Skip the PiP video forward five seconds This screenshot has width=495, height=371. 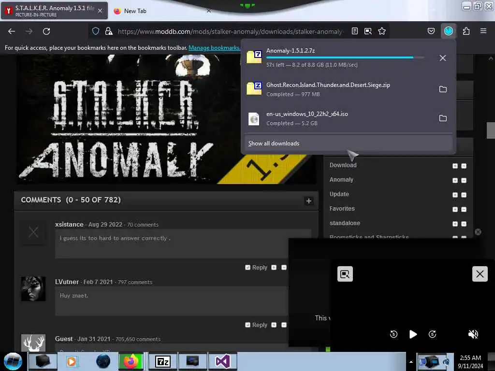point(432,334)
